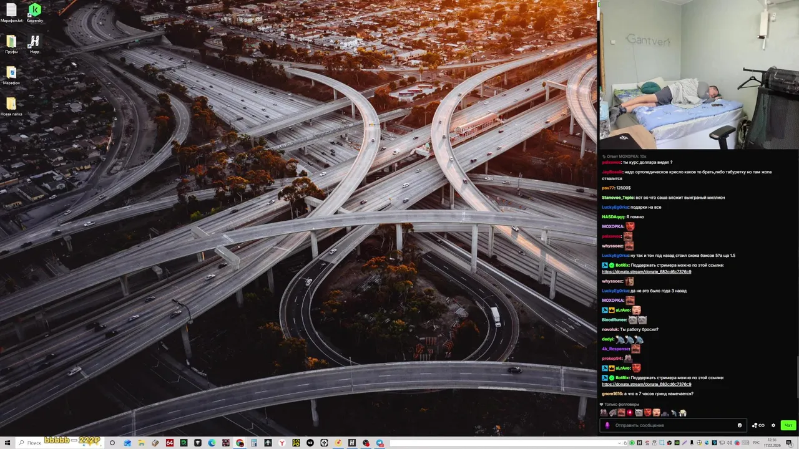Open the Марафон desktop folder

[x=11, y=75]
